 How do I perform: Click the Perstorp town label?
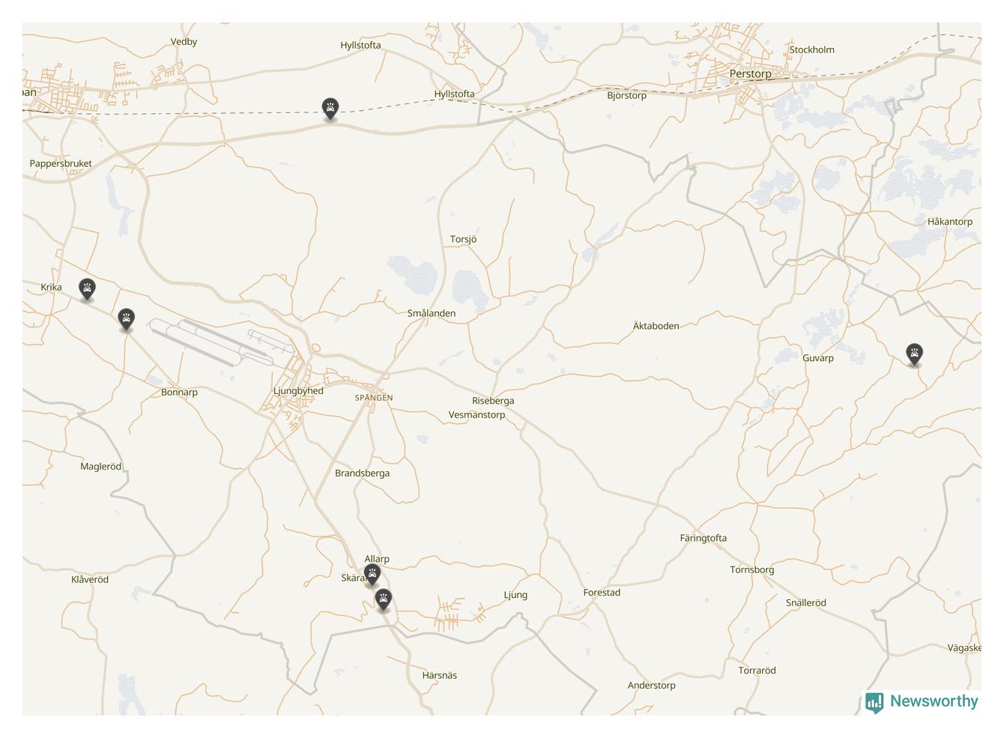[x=750, y=73]
